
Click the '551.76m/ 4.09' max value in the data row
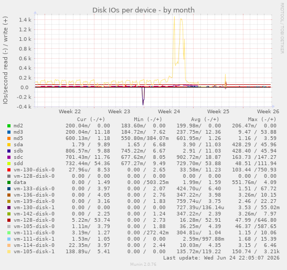click(x=254, y=182)
